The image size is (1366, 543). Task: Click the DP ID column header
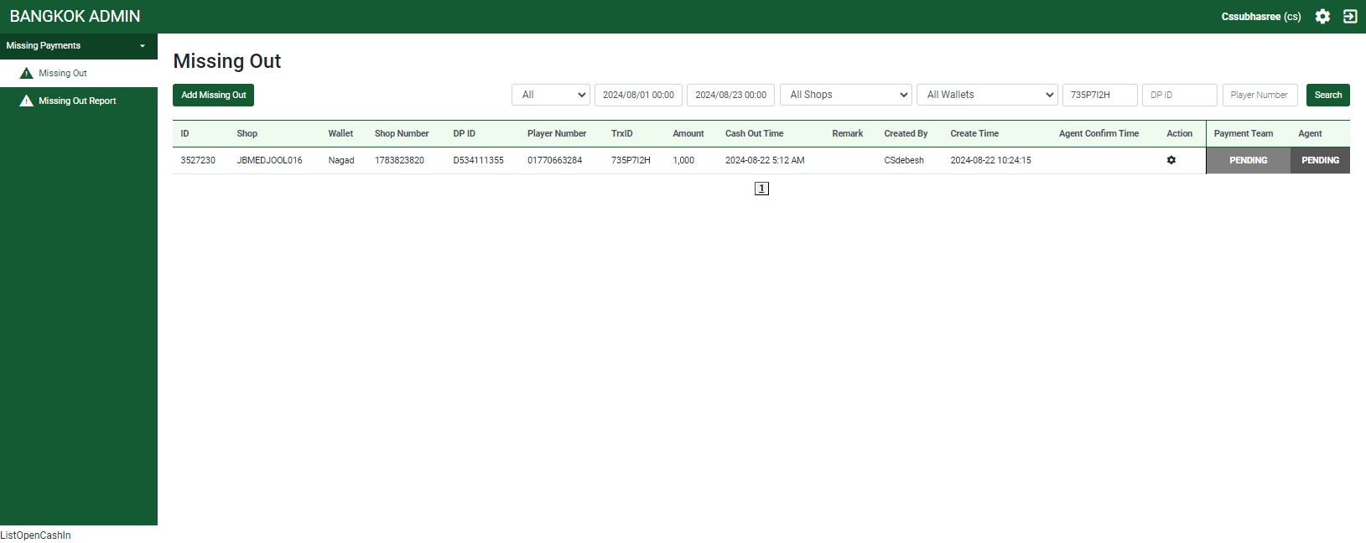(x=464, y=133)
